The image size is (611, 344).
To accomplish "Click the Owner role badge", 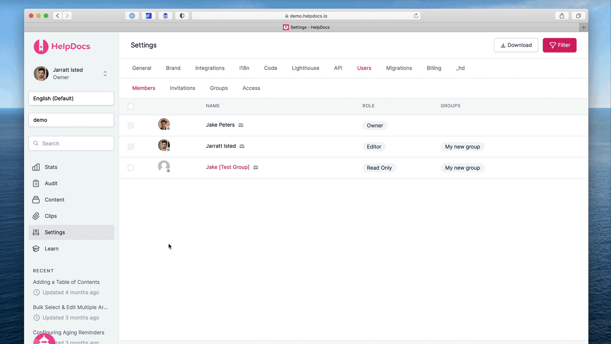I will 375,125.
